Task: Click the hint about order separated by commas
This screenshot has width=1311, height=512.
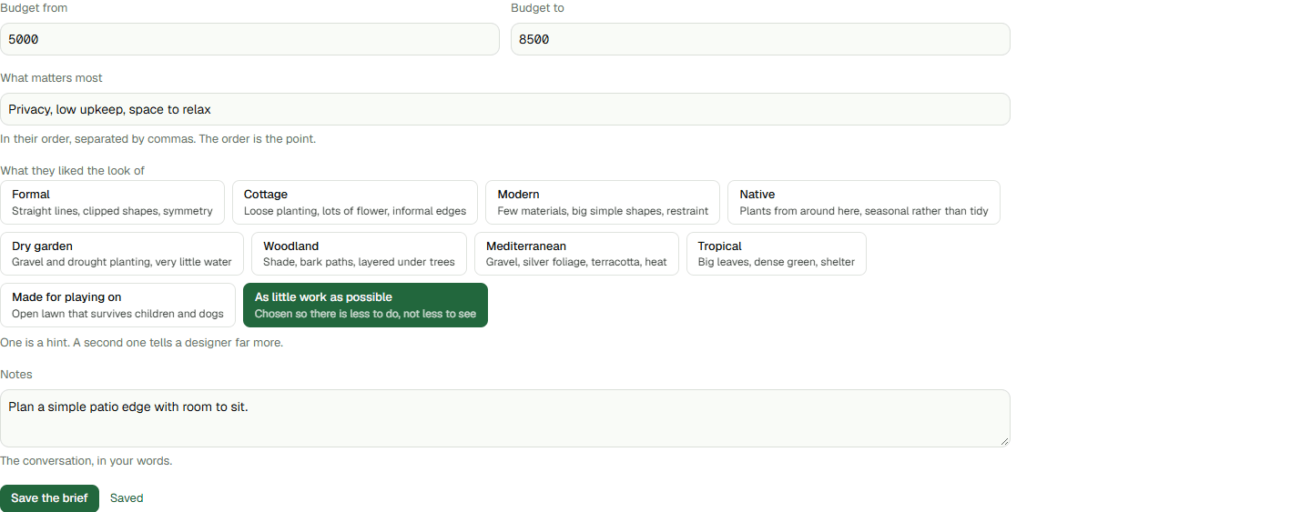Action: [x=158, y=139]
